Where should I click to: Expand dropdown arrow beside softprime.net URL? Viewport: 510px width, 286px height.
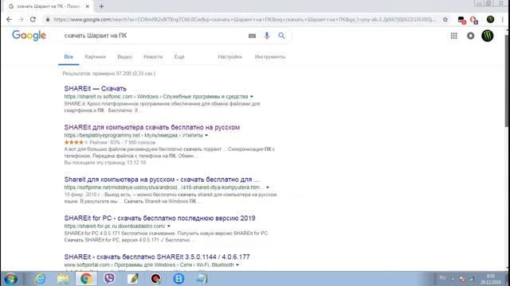[x=268, y=187]
